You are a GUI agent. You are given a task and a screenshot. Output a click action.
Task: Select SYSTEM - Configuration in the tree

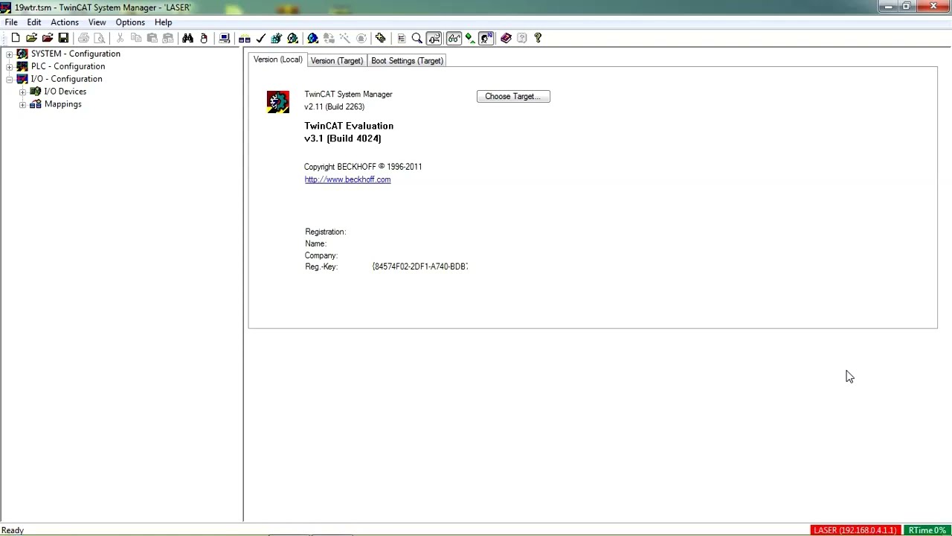tap(75, 54)
